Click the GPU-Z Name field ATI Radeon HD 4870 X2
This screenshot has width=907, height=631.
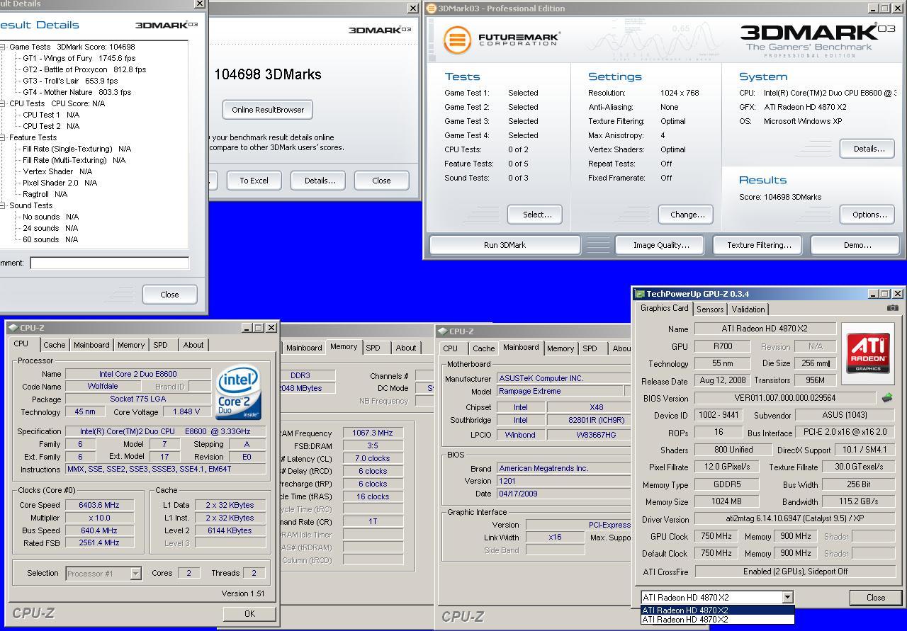point(765,329)
